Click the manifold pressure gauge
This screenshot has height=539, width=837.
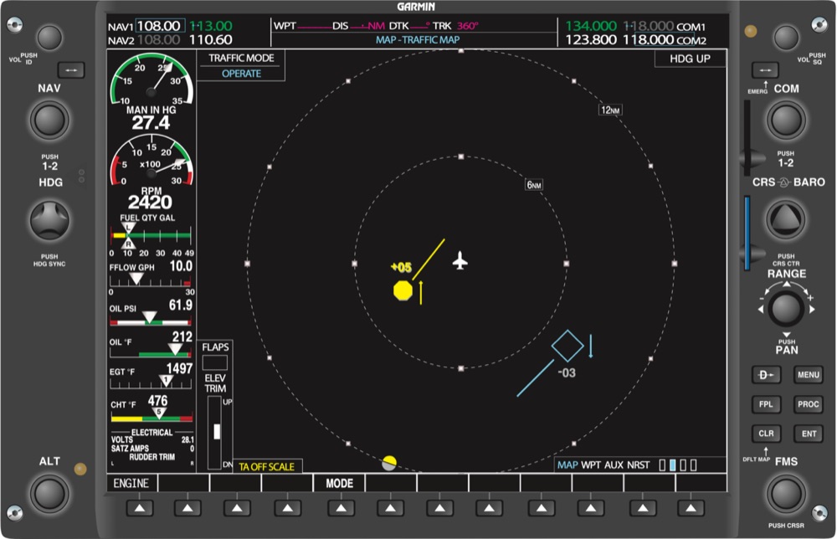151,80
